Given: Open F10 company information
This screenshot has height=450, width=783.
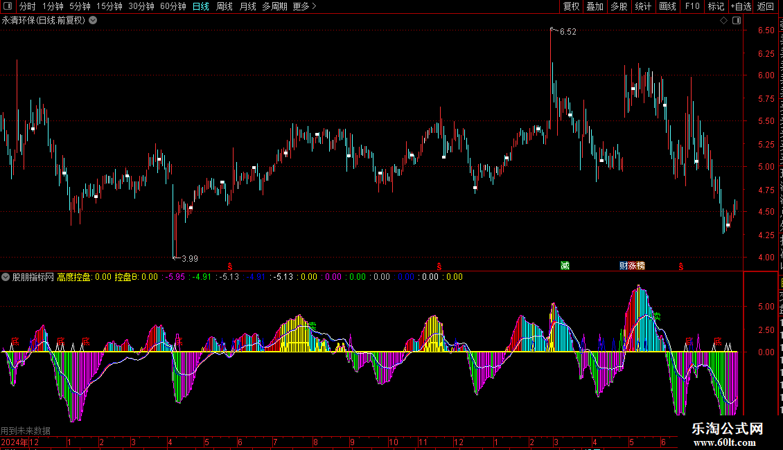Looking at the screenshot, I should [x=692, y=6].
